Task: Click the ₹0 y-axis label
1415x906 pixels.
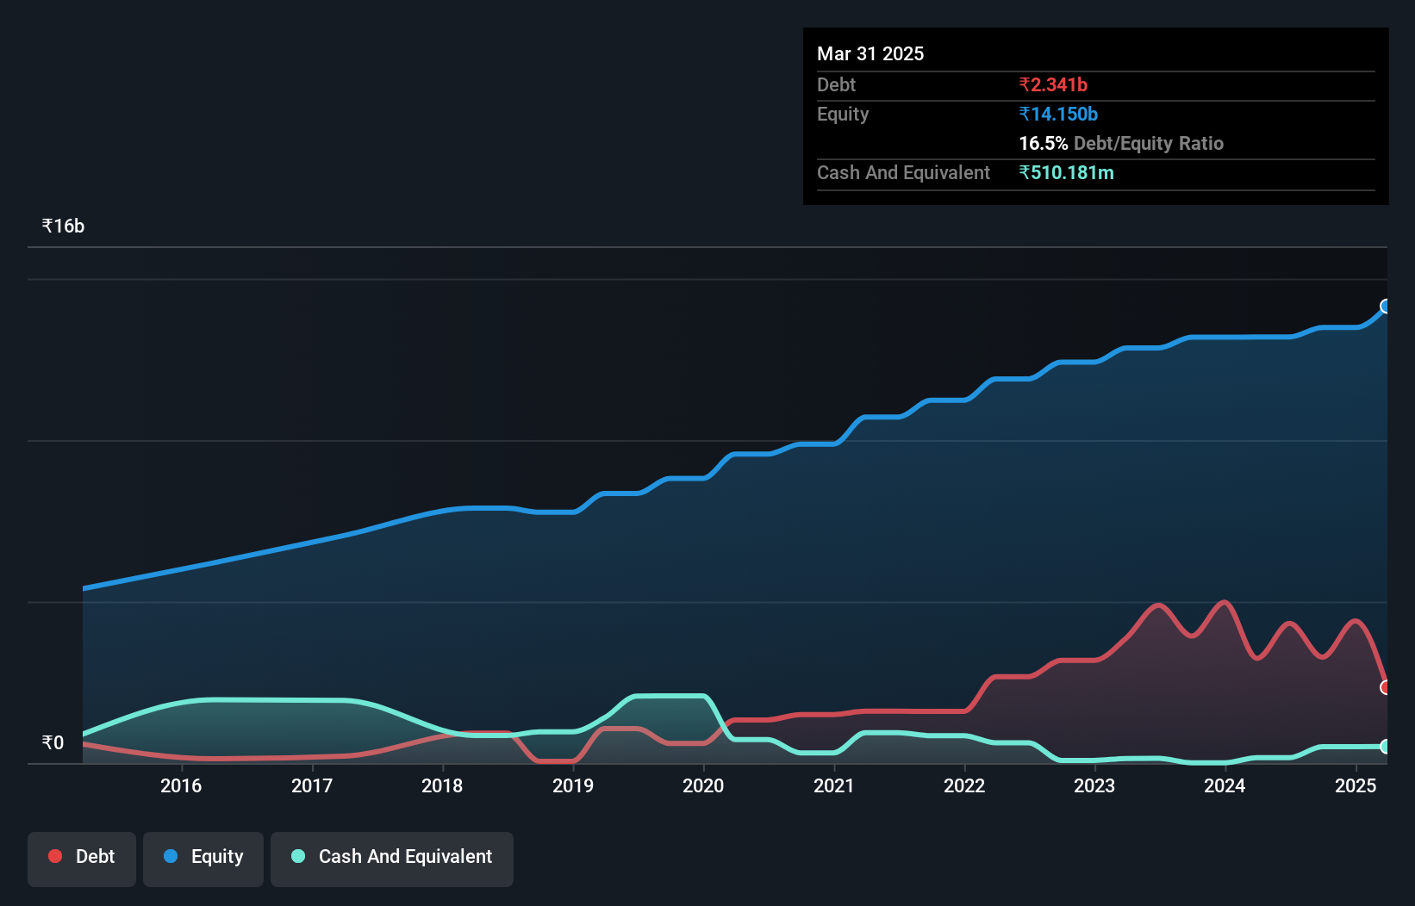Action: coord(53,742)
